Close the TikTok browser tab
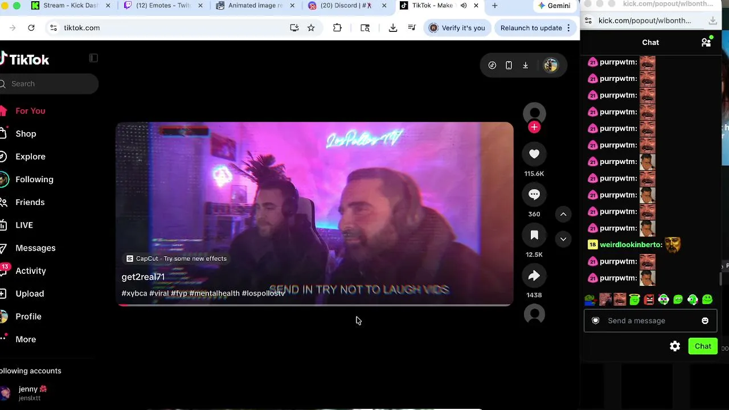The height and width of the screenshot is (410, 729). click(476, 6)
